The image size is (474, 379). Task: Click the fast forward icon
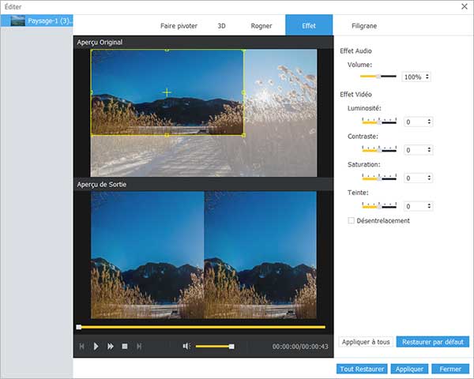click(x=111, y=346)
